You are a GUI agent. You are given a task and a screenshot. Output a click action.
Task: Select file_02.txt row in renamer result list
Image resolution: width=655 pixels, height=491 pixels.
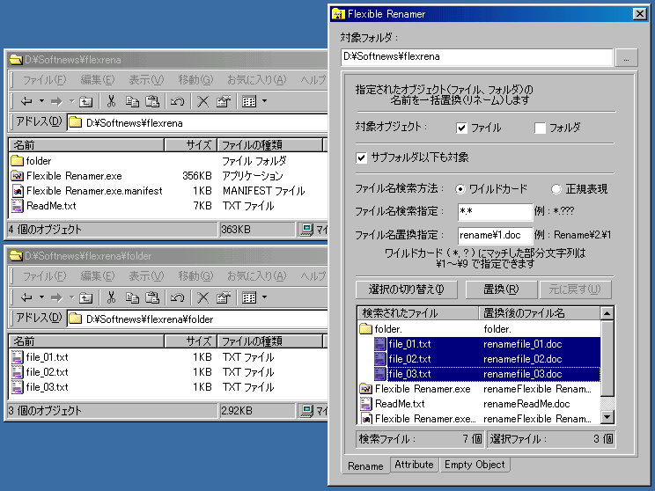[x=487, y=359]
